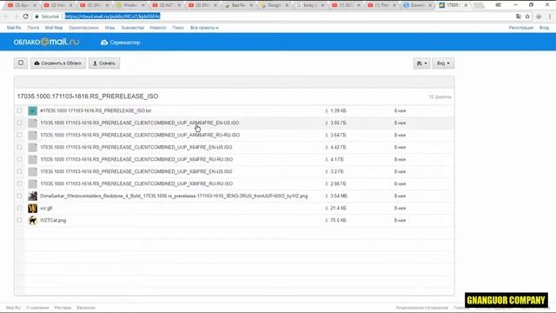Open the Скриншотер cloud icon link
556x313 pixels.
[x=121, y=43]
